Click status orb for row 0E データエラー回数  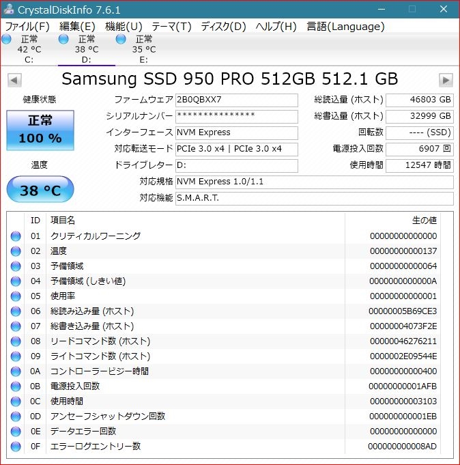tap(16, 432)
